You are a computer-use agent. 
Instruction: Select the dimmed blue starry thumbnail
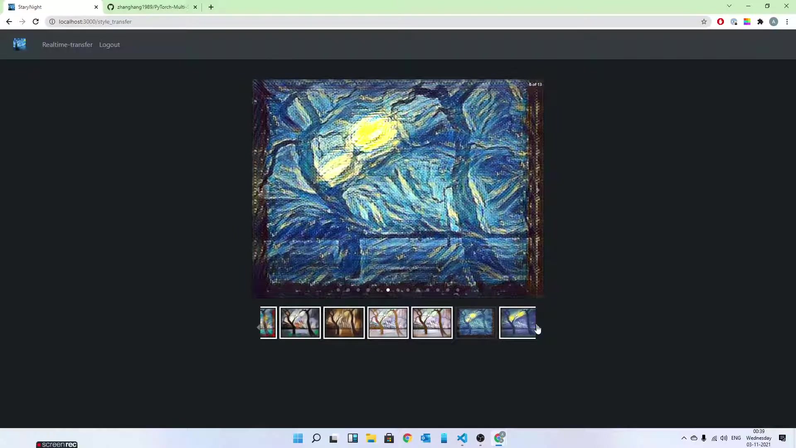point(476,323)
